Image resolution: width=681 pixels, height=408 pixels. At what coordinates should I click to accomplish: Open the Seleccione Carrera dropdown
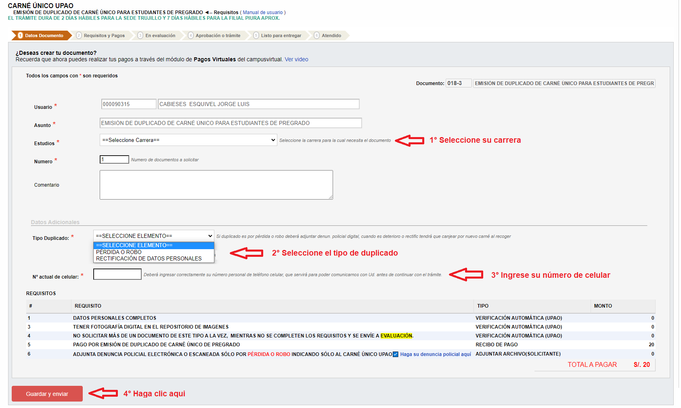[x=188, y=140]
